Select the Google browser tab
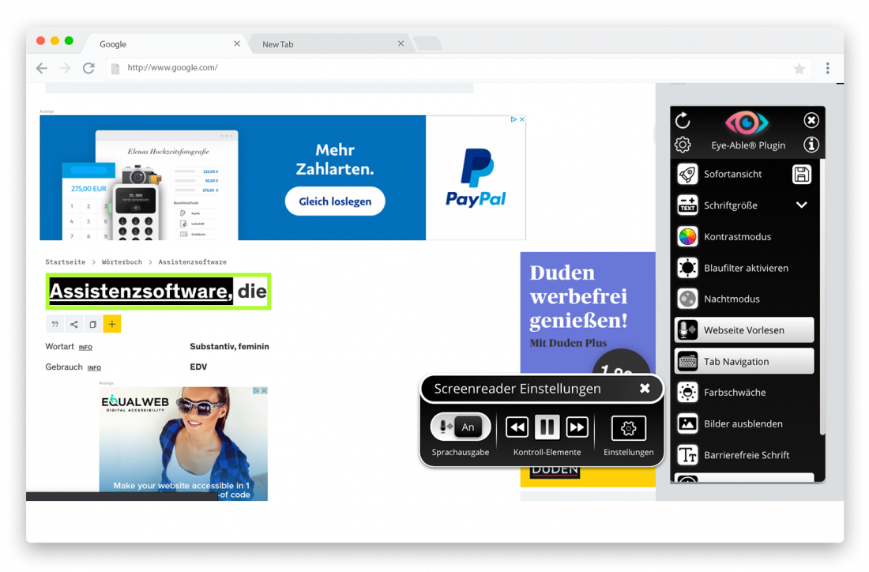The image size is (869, 572). tap(113, 43)
